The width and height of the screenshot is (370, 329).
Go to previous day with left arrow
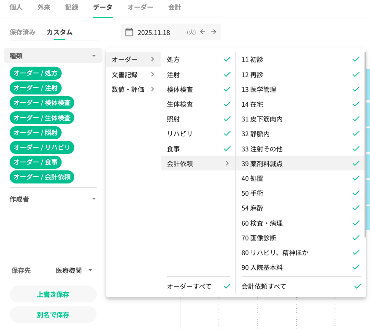point(203,32)
